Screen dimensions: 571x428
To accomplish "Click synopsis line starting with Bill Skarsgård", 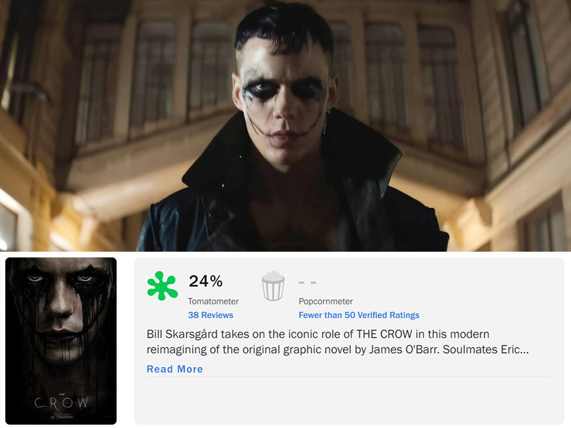I will coord(318,334).
